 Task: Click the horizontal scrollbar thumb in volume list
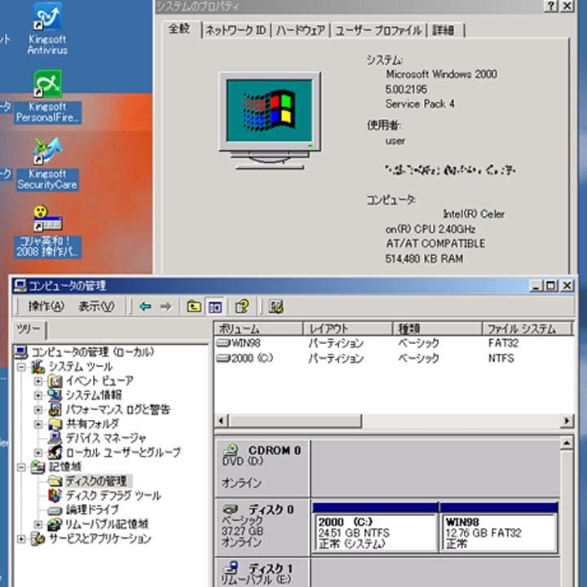[x=294, y=421]
